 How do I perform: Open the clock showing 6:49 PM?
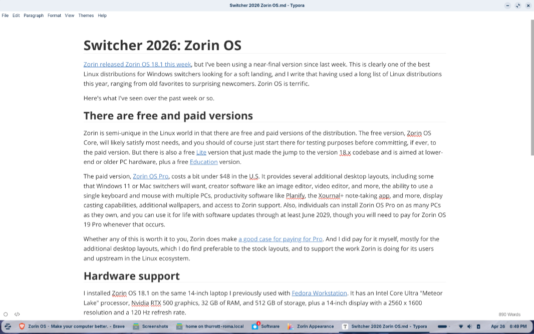(x=509, y=326)
